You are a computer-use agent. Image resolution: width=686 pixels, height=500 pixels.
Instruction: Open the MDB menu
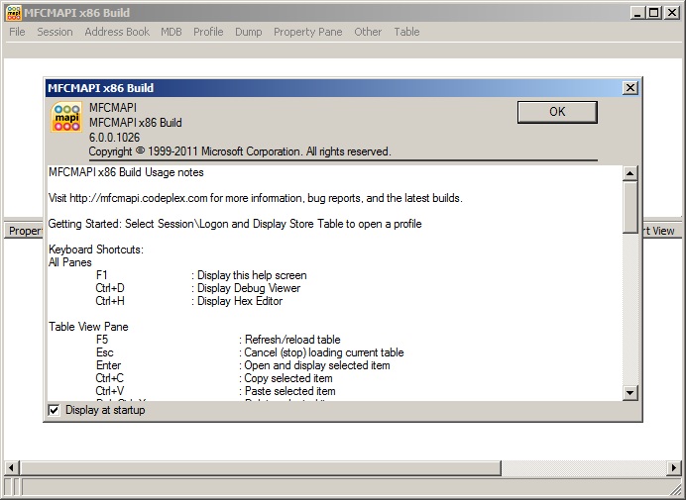coord(171,32)
